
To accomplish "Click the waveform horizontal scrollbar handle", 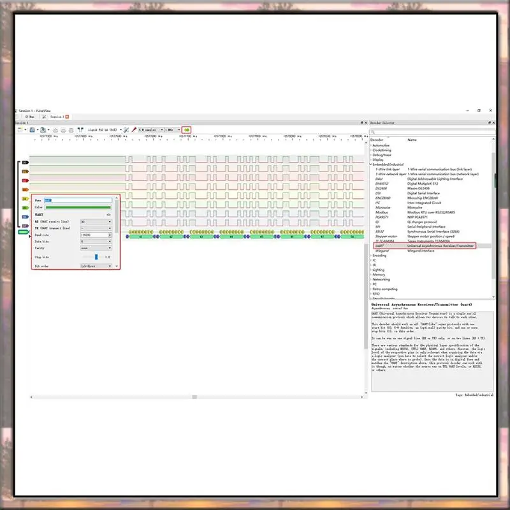I will [194, 397].
